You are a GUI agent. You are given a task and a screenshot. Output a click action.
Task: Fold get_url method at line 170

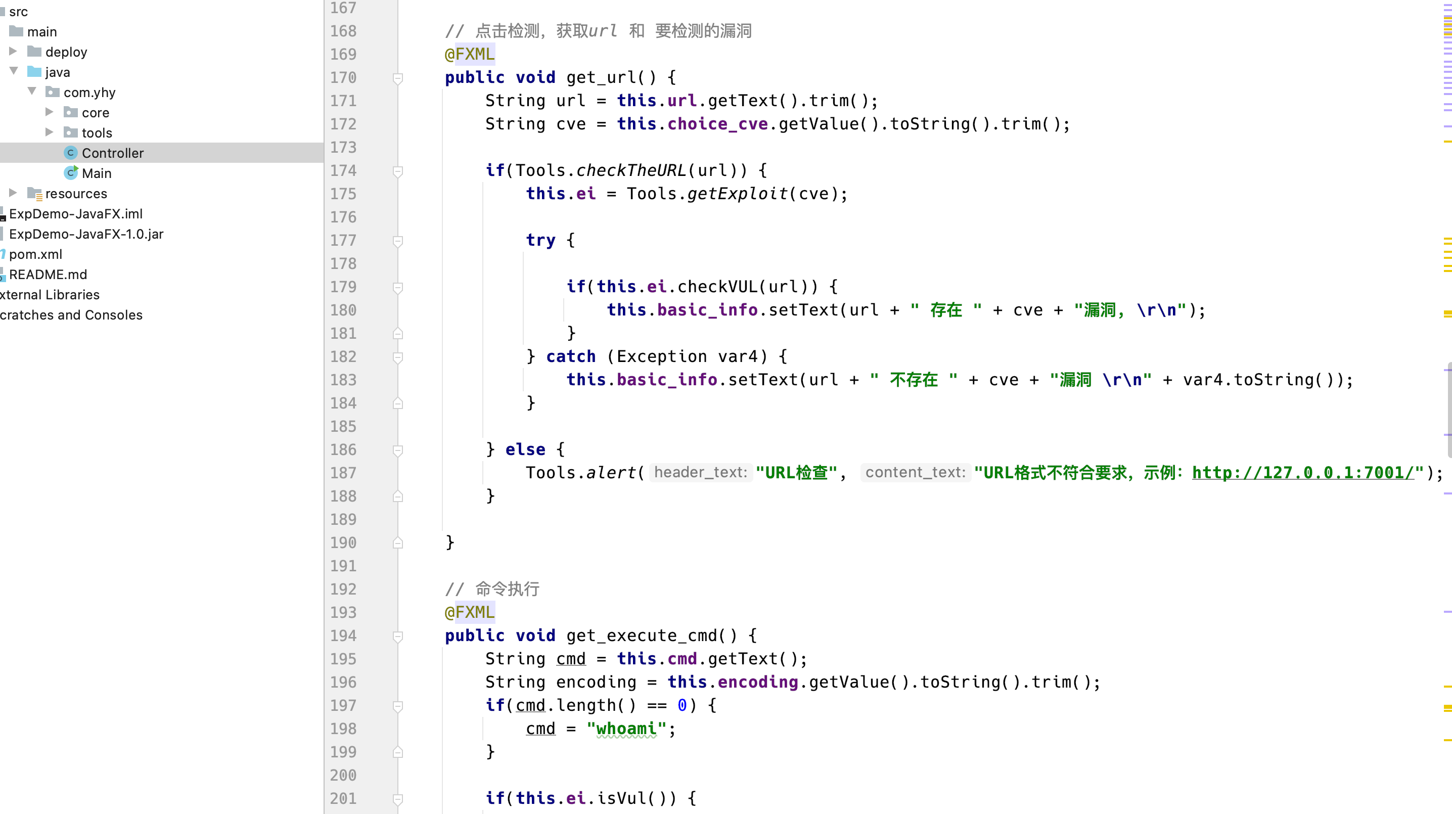[x=398, y=78]
